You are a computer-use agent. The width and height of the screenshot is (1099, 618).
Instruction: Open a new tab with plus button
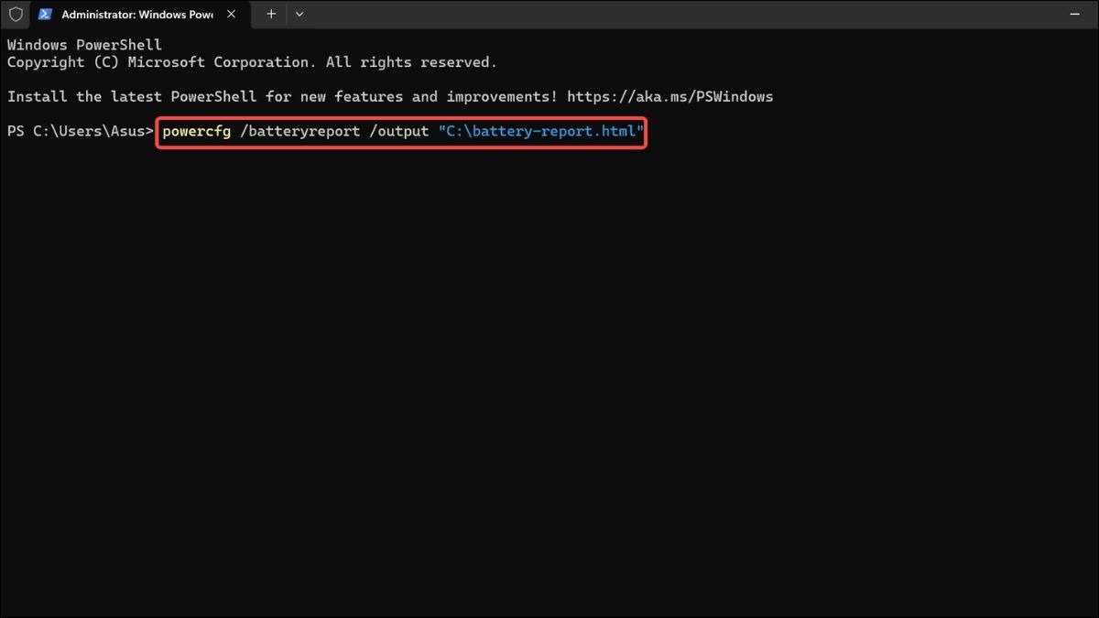271,15
